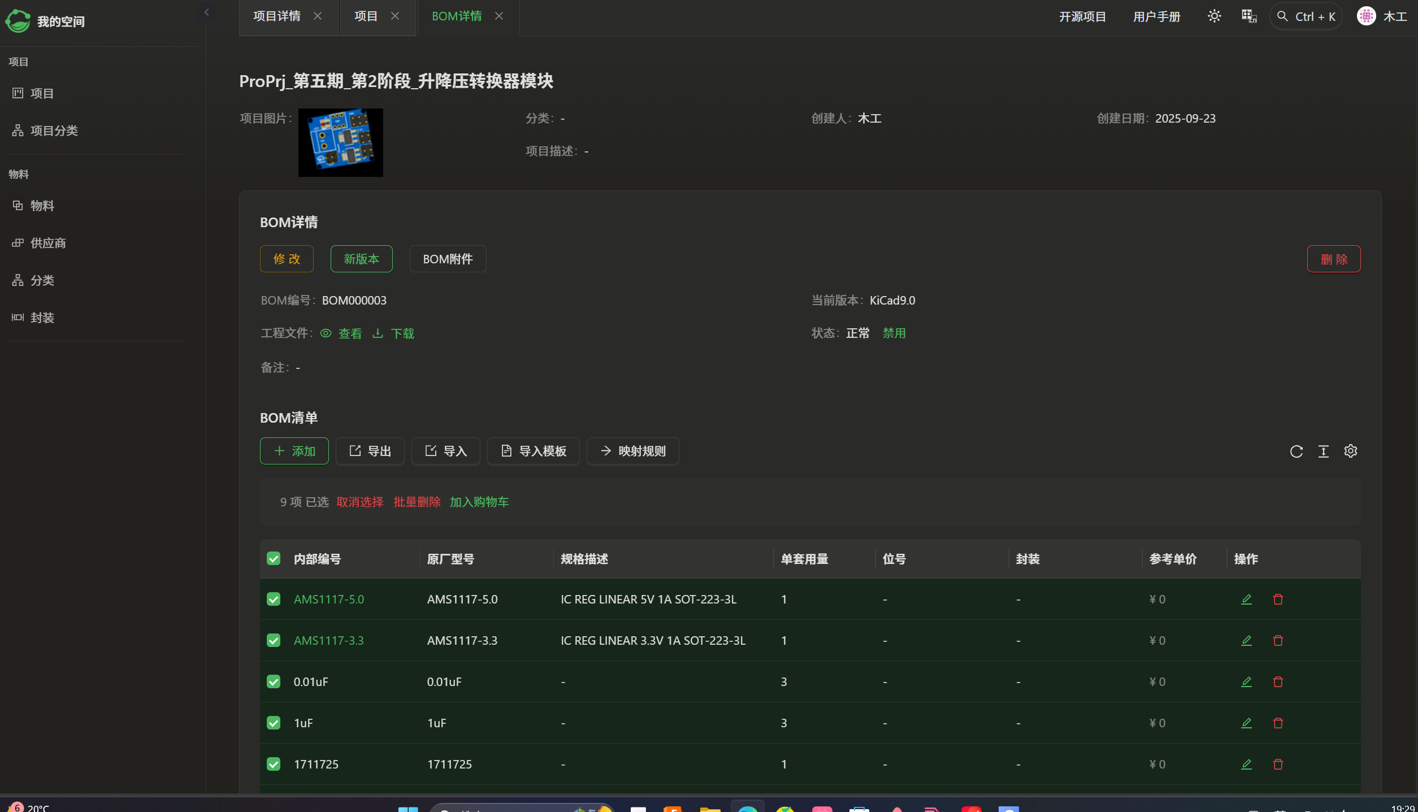Uncheck the AMS1117-3.3 row checkbox
Image resolution: width=1418 pixels, height=812 pixels.
[274, 640]
